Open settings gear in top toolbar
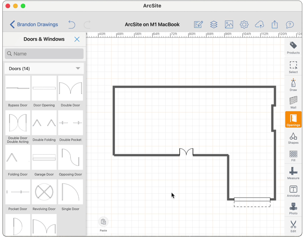Screen dimensions: 306x239 [x=244, y=24]
